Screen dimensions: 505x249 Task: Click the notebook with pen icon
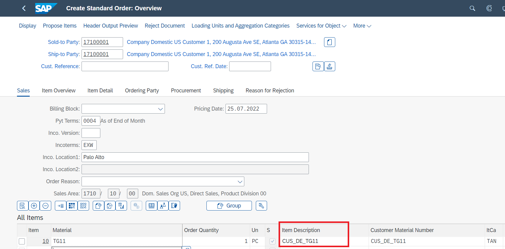pos(174,206)
